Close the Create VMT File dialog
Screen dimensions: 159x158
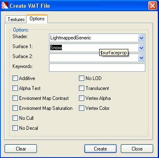(152, 6)
